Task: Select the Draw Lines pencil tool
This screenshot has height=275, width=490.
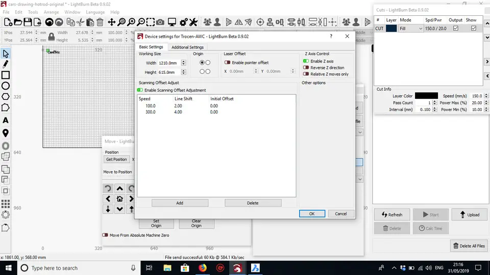Action: point(6,64)
